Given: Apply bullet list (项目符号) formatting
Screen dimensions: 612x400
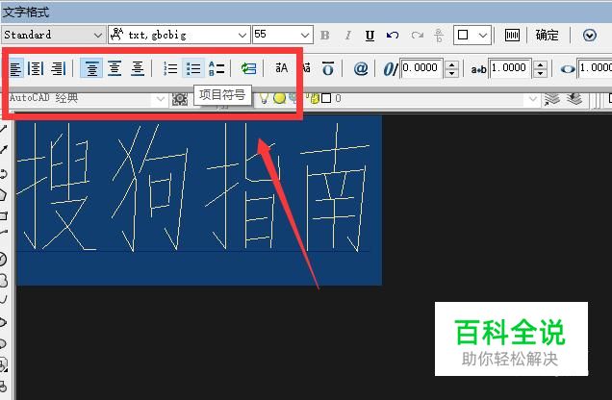Looking at the screenshot, I should tap(193, 68).
